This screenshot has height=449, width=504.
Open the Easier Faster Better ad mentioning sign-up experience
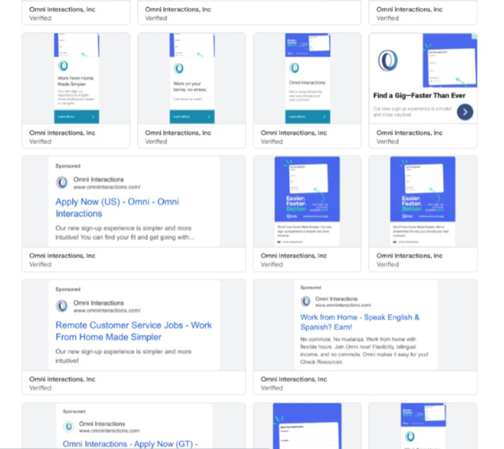(307, 201)
